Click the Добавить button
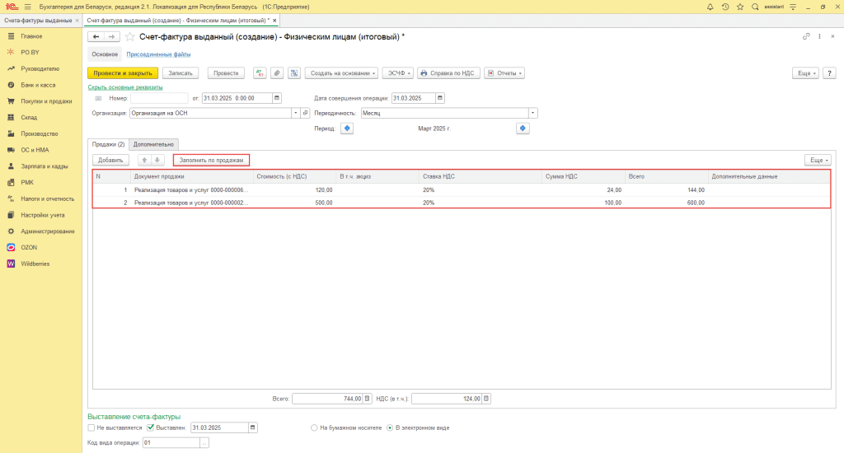The width and height of the screenshot is (844, 453). (x=111, y=160)
